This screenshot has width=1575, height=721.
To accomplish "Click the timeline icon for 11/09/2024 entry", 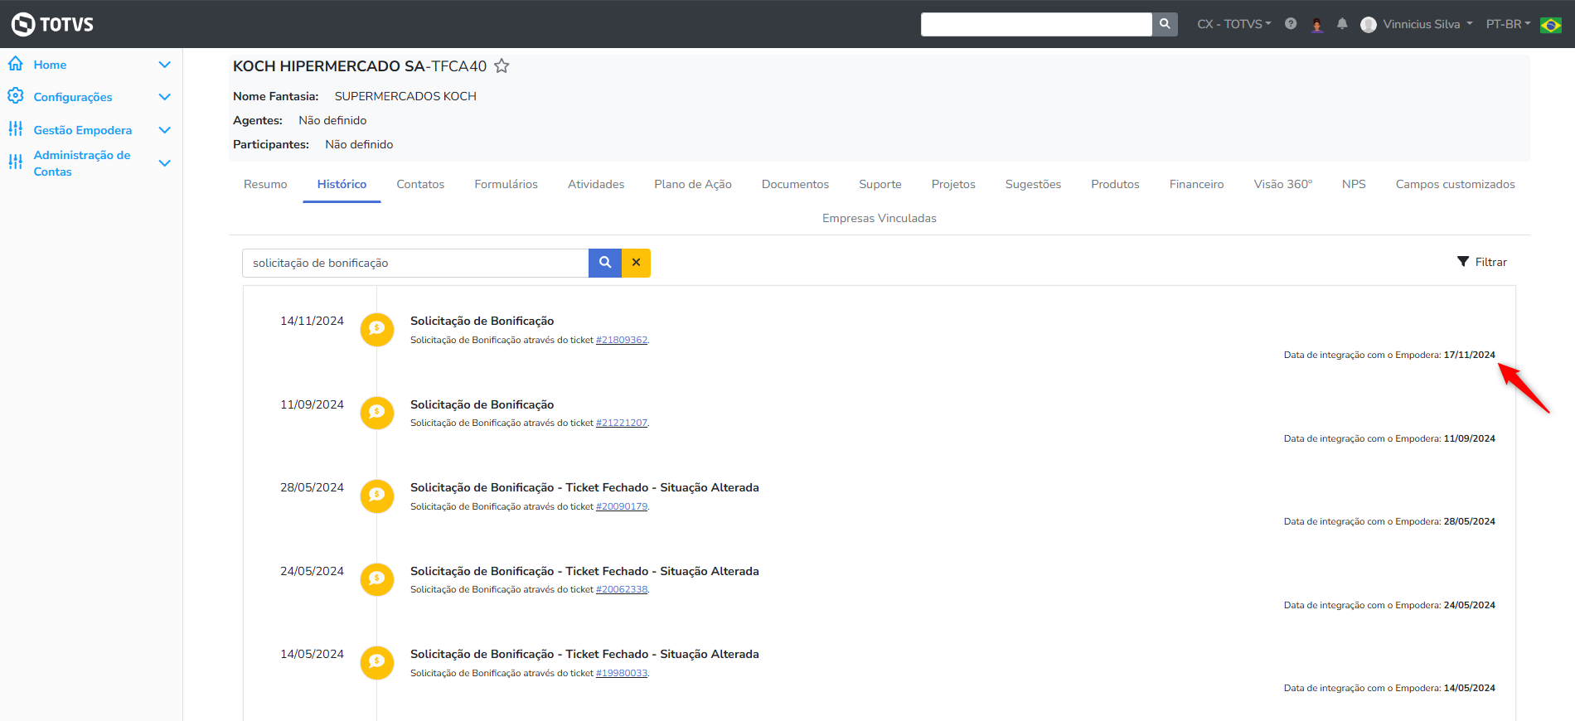I will coord(377,413).
